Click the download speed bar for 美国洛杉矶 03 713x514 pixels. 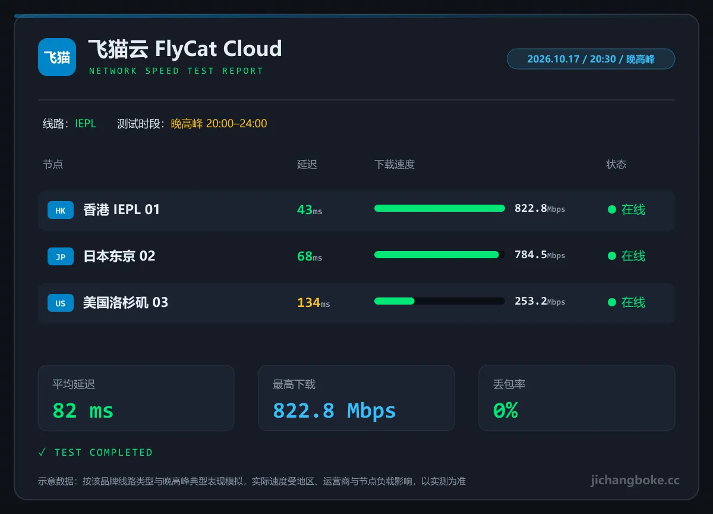point(440,301)
